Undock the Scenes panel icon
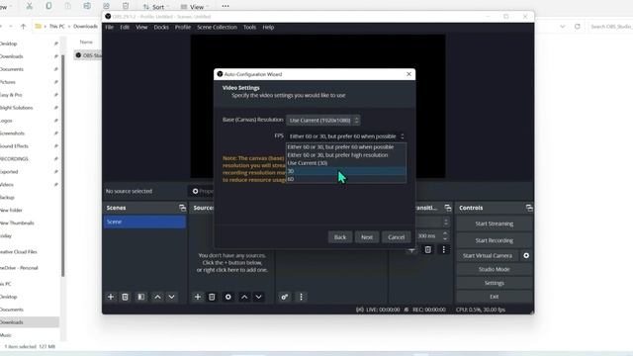The height and width of the screenshot is (356, 633). [182, 208]
